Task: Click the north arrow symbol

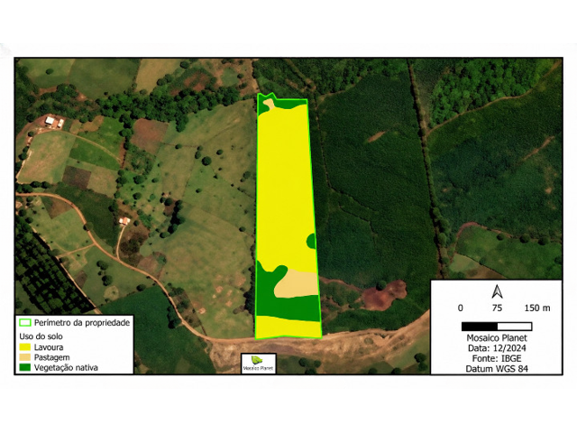Action: (x=497, y=291)
